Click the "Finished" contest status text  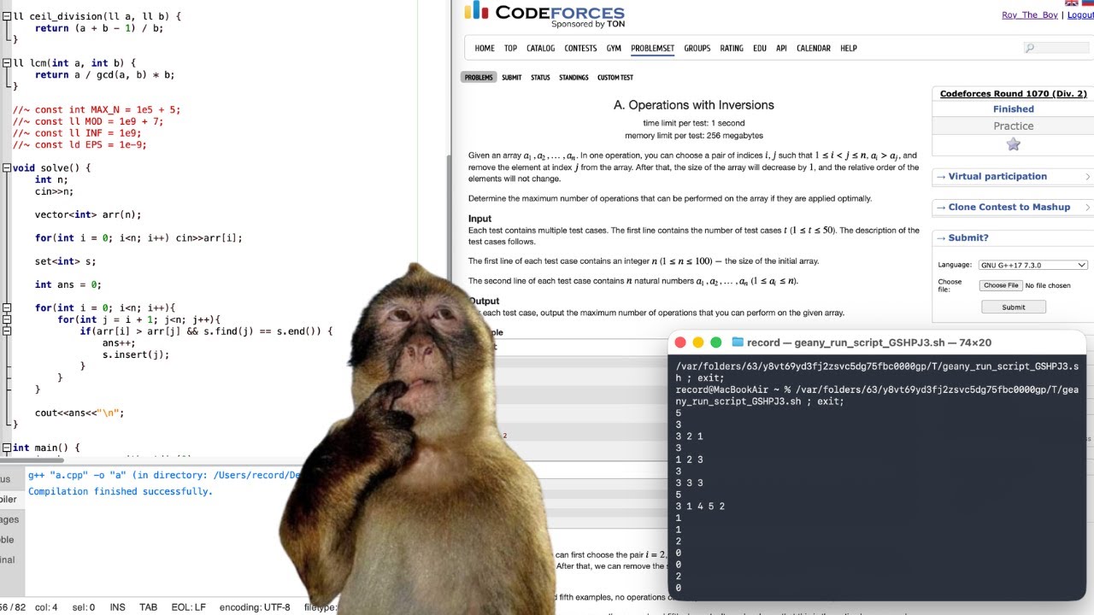click(x=1014, y=109)
